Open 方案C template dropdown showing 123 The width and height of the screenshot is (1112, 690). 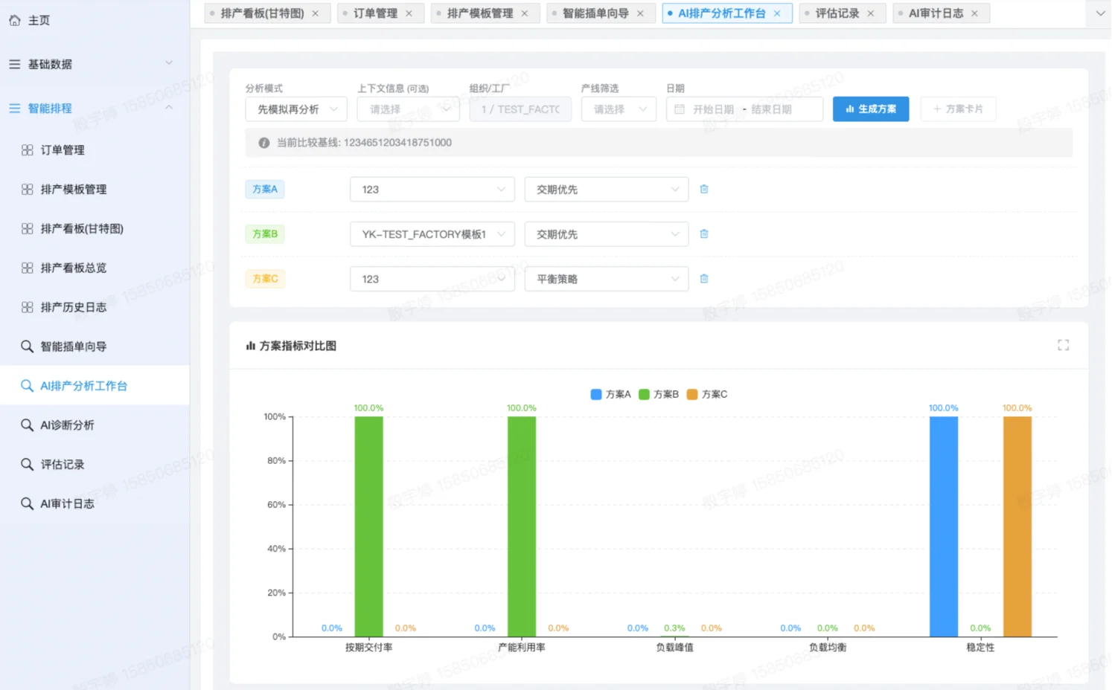[432, 279]
